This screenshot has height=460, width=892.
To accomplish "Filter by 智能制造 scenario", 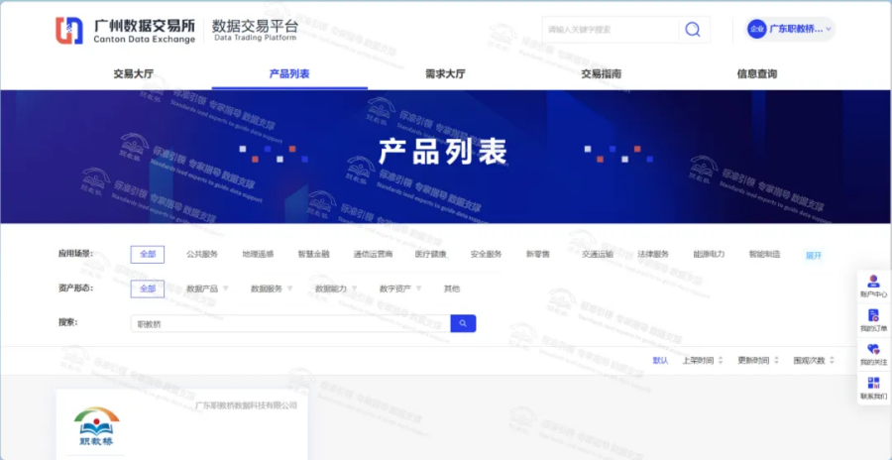I will coord(764,255).
